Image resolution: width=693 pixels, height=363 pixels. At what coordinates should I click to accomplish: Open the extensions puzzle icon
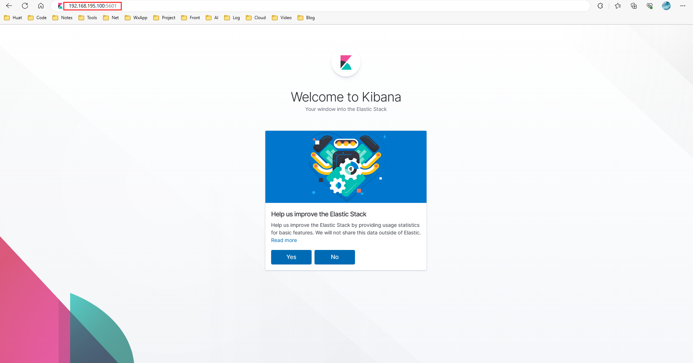tap(600, 6)
